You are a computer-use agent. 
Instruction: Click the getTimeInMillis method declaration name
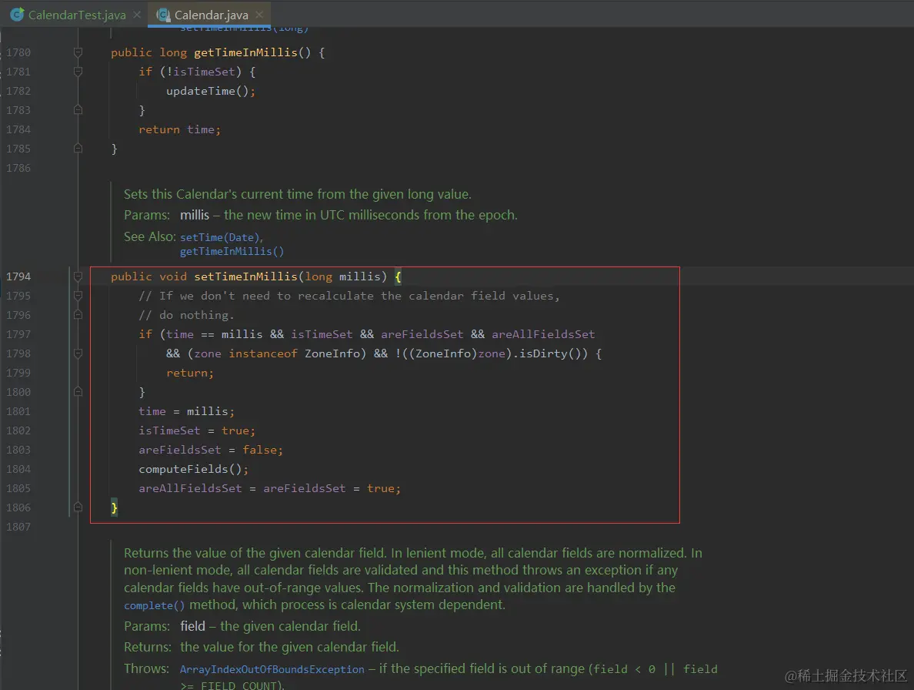(x=245, y=52)
